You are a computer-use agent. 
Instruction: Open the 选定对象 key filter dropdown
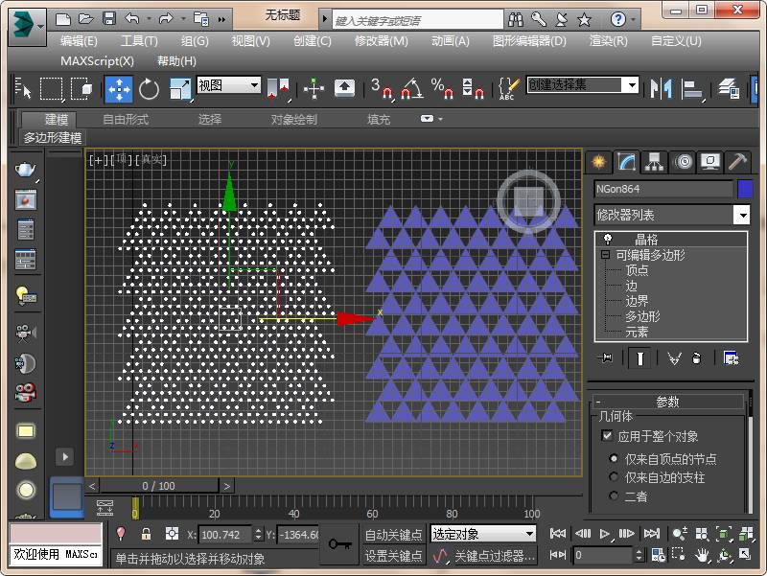coord(483,534)
